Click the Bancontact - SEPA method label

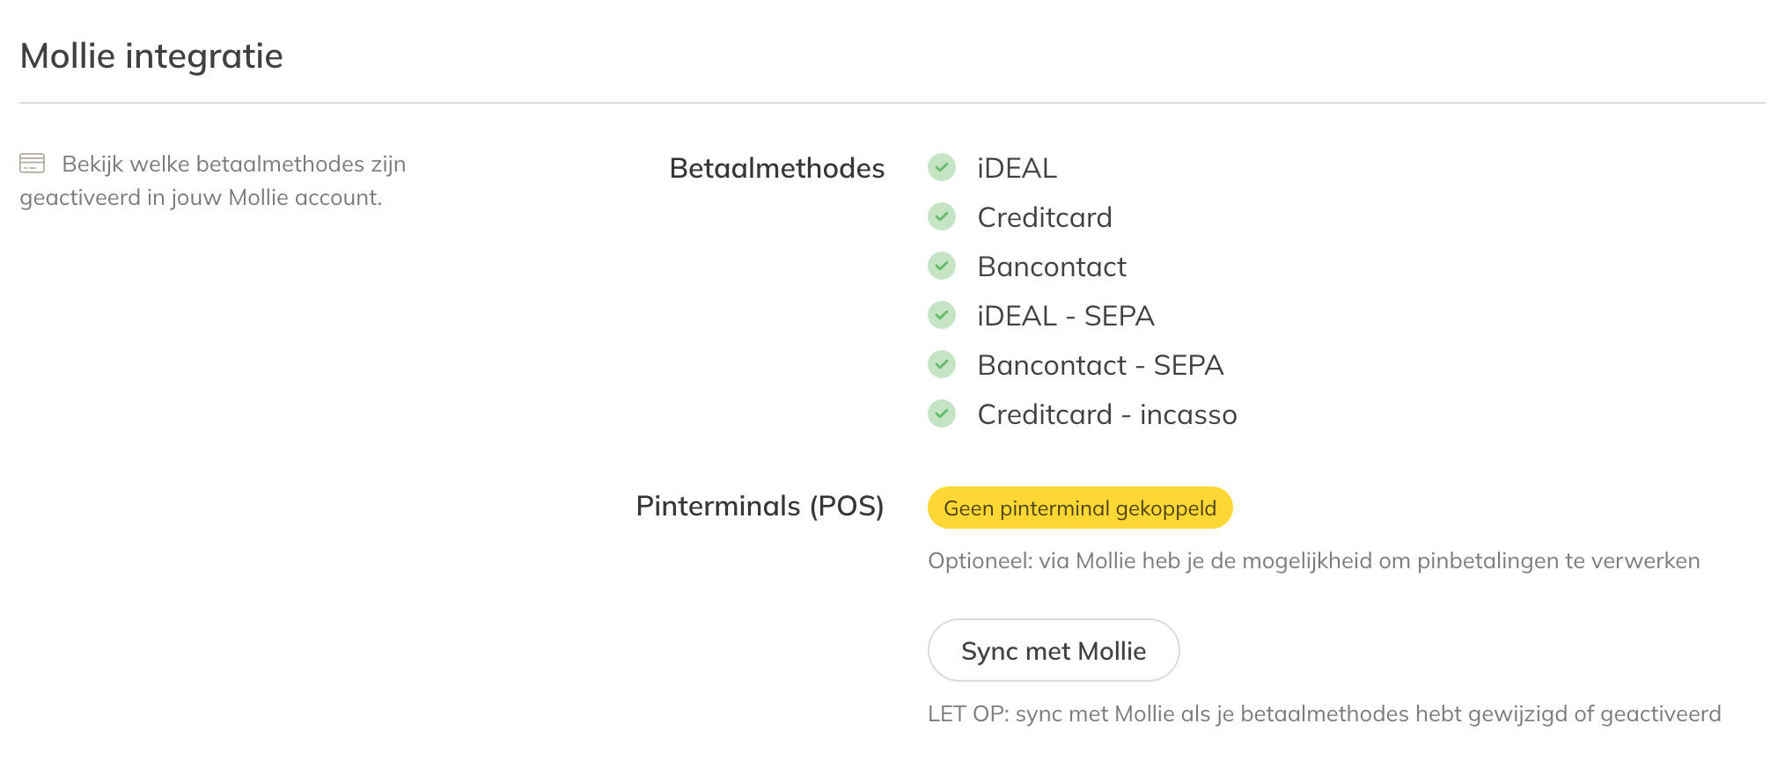point(1099,365)
